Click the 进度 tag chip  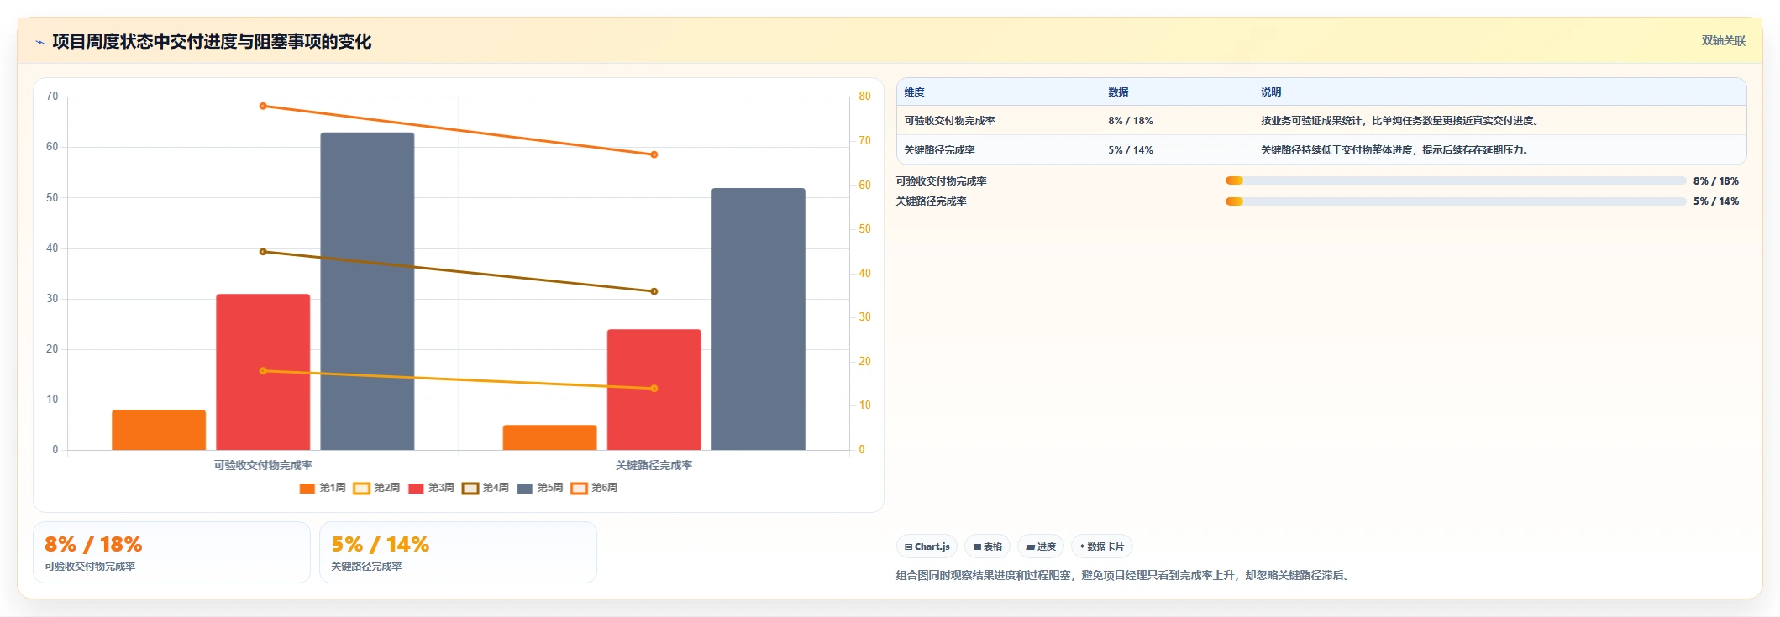click(x=1041, y=546)
